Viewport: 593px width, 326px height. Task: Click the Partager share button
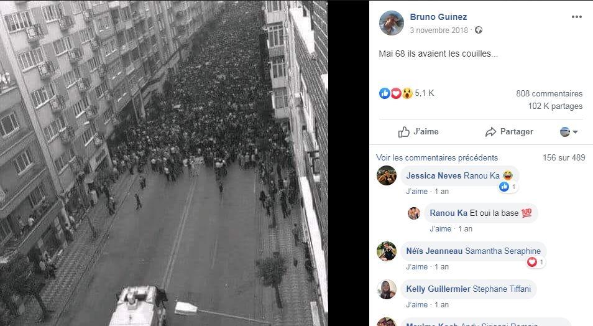(509, 132)
